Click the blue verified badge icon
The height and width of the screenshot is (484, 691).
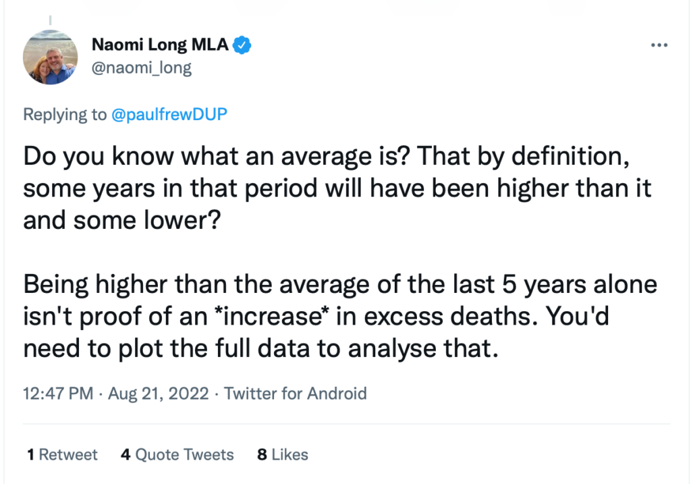tap(242, 45)
